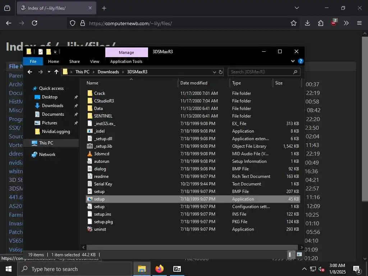Select the 207 KB setup BMP file
368x276 pixels.
tap(99, 192)
